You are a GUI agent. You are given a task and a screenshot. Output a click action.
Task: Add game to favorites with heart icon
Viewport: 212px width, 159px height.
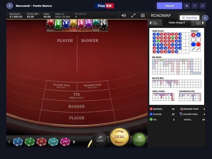195,6
